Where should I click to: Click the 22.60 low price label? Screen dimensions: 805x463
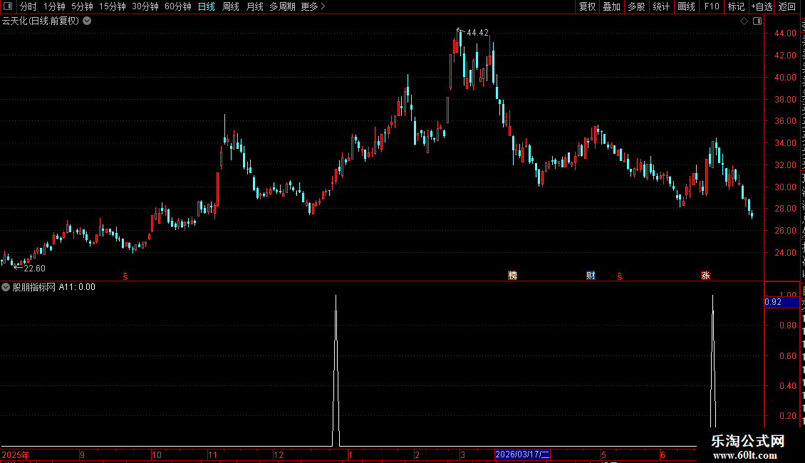(x=34, y=269)
